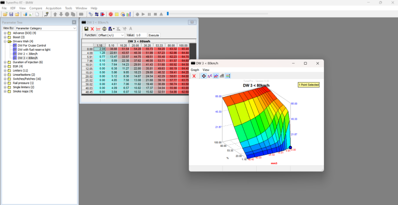398x205 pixels.
Task: Expand the Limiters (11) tree folder
Action: pos(4,70)
